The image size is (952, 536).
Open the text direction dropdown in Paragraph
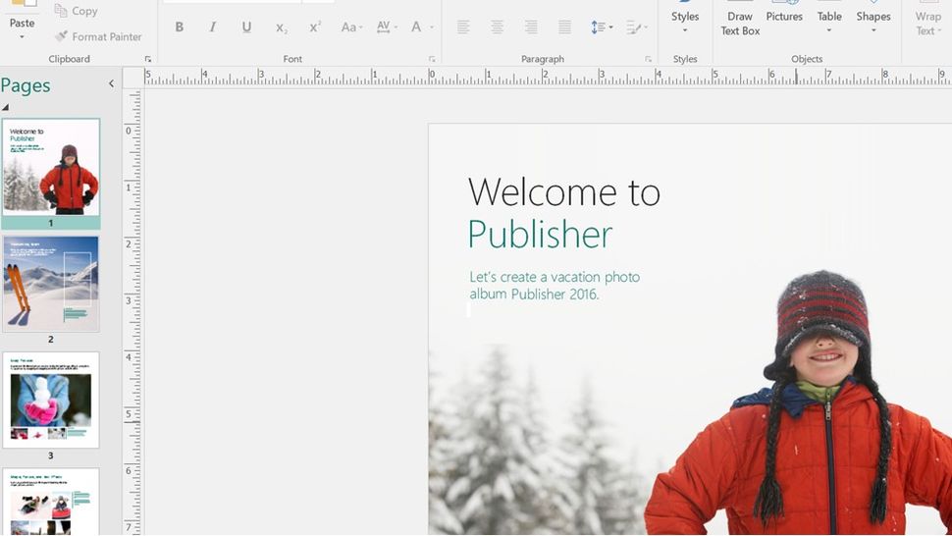coord(638,27)
